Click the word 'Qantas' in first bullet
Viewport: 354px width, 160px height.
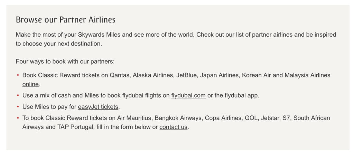tap(119, 75)
